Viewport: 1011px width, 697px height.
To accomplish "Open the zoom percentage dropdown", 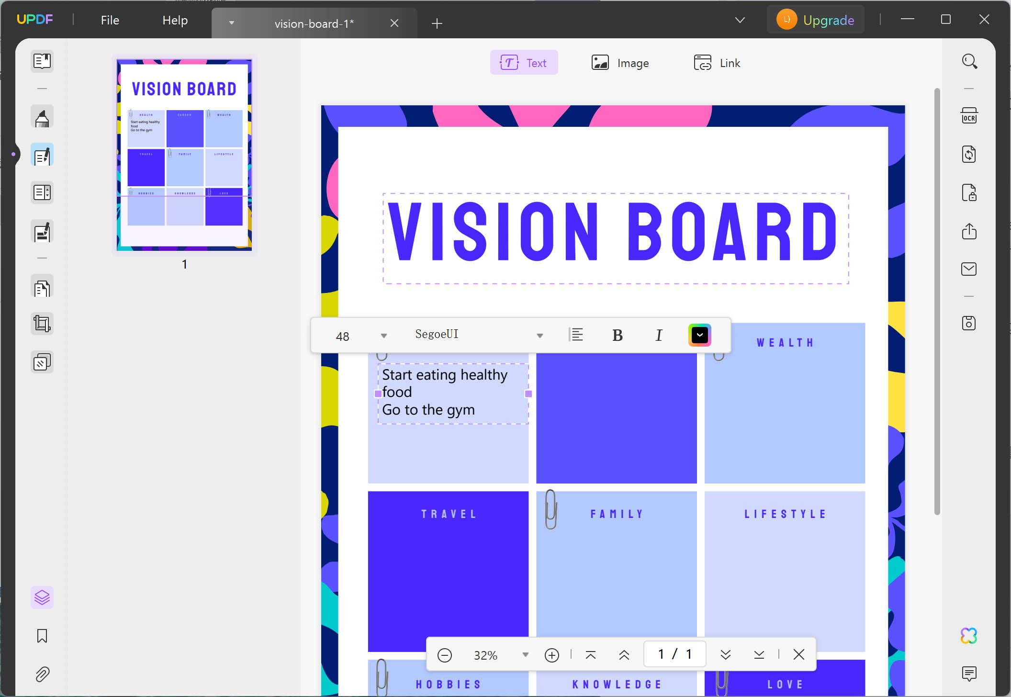I will point(526,654).
